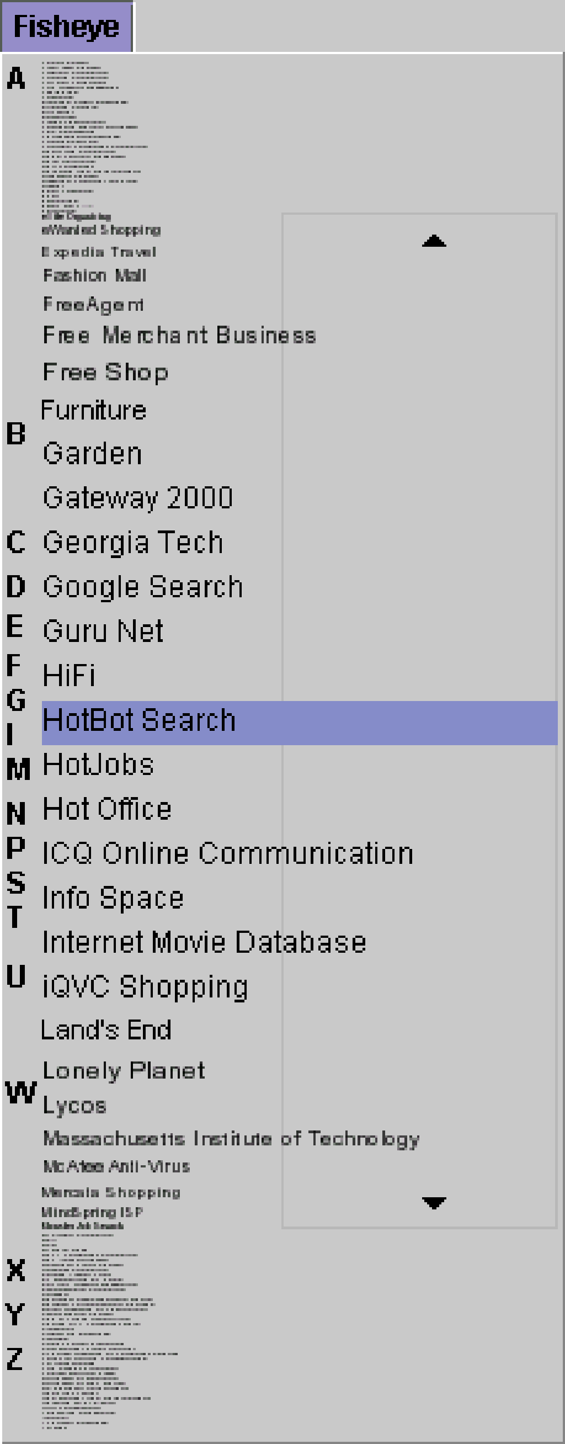Select ICQ Online Communication entry
Screen dimensions: 565x1444
pos(227,854)
